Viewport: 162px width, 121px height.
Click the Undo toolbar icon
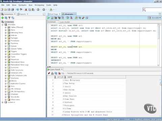point(18,10)
